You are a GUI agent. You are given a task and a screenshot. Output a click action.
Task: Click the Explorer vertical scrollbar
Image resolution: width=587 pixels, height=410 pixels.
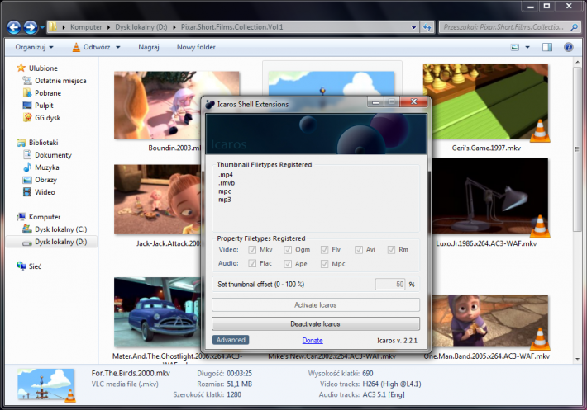[x=577, y=149]
